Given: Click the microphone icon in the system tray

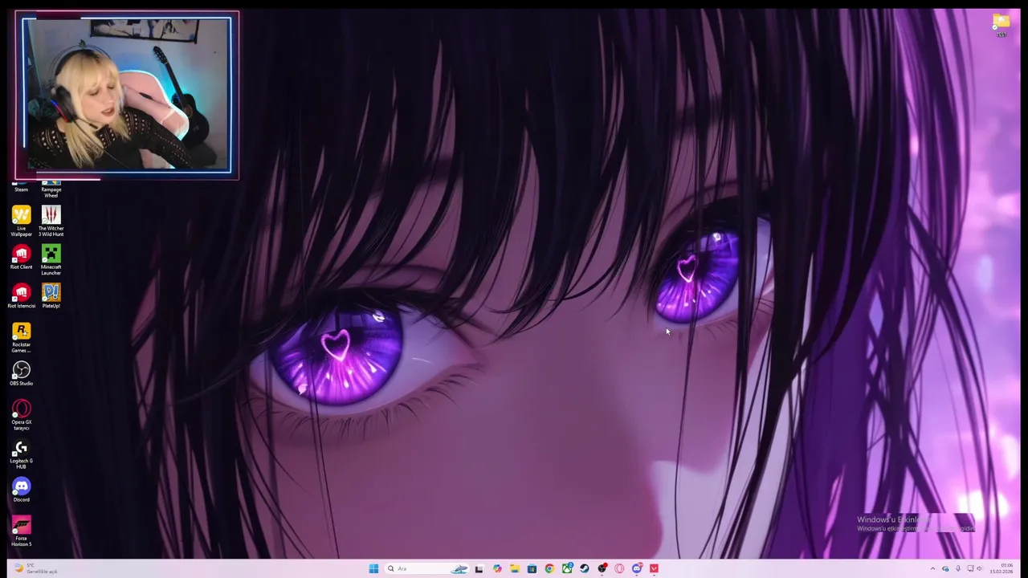Looking at the screenshot, I should (957, 568).
